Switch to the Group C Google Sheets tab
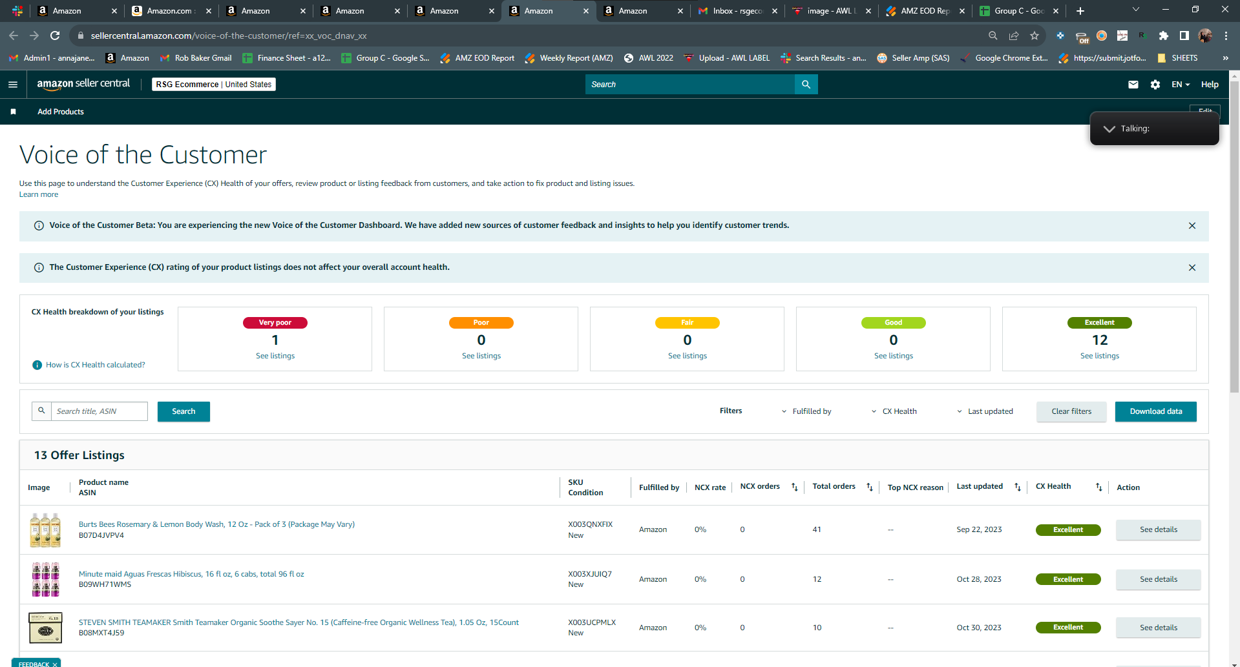Viewport: 1240px width, 667px height. [x=1020, y=11]
